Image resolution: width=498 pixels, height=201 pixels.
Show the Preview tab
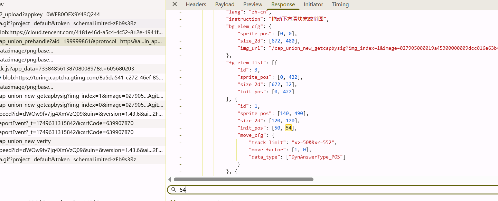coord(253,4)
